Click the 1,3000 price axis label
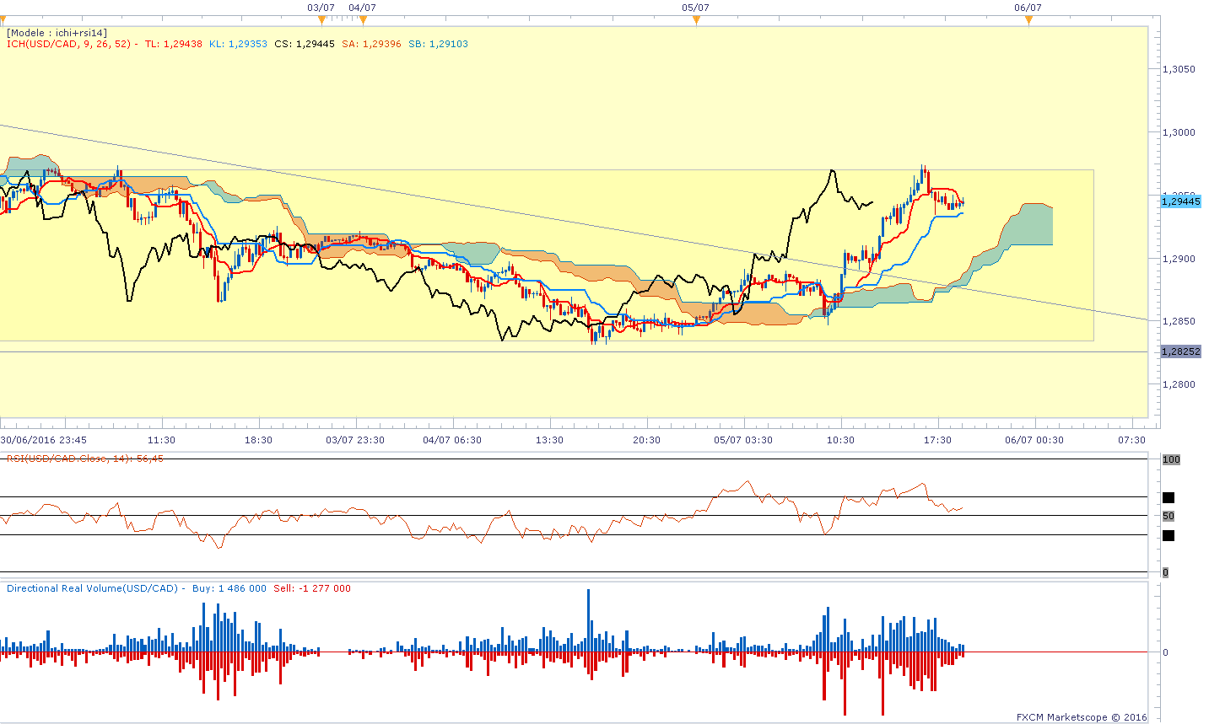The image size is (1209, 724). point(1179,132)
